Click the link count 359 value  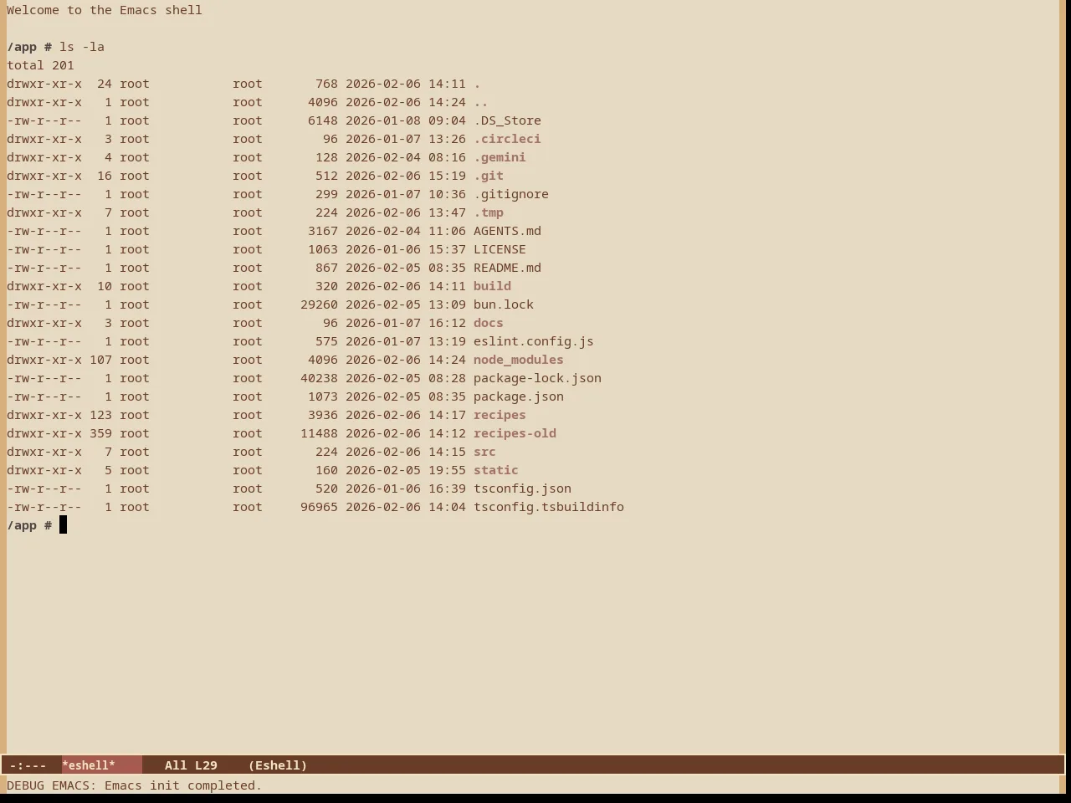tap(100, 433)
